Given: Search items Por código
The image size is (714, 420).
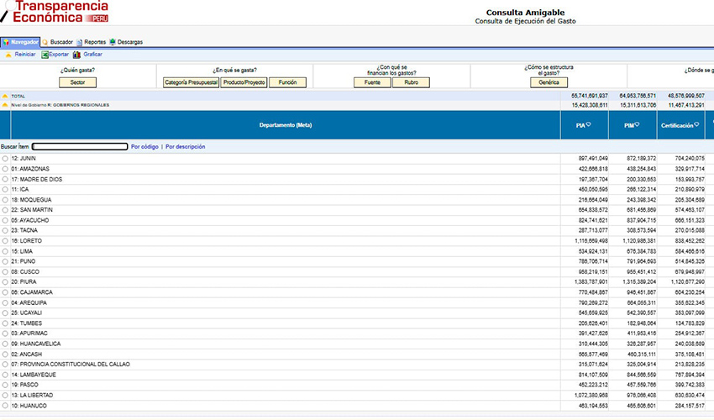Looking at the screenshot, I should pyautogui.click(x=144, y=147).
